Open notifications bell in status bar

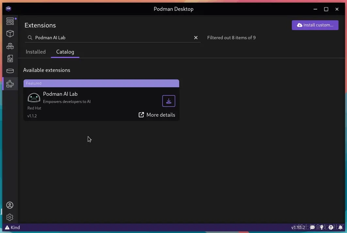pyautogui.click(x=340, y=227)
